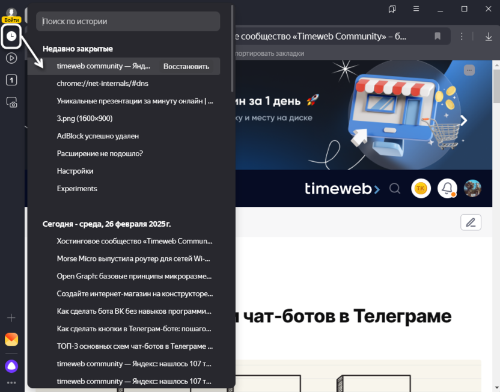Open the site search magnifier icon
This screenshot has height=392, width=500.
click(395, 189)
